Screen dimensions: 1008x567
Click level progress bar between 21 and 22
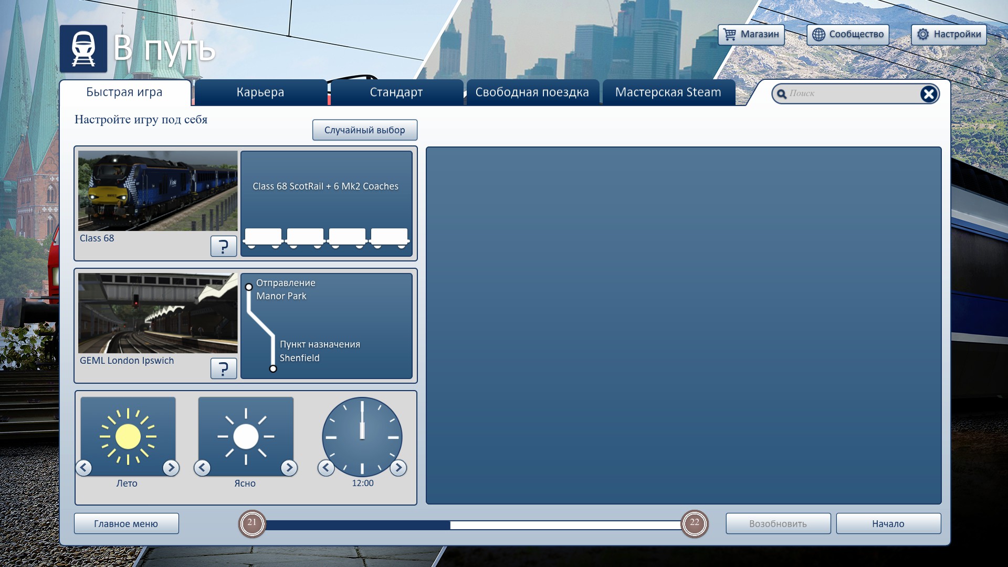[x=472, y=524]
